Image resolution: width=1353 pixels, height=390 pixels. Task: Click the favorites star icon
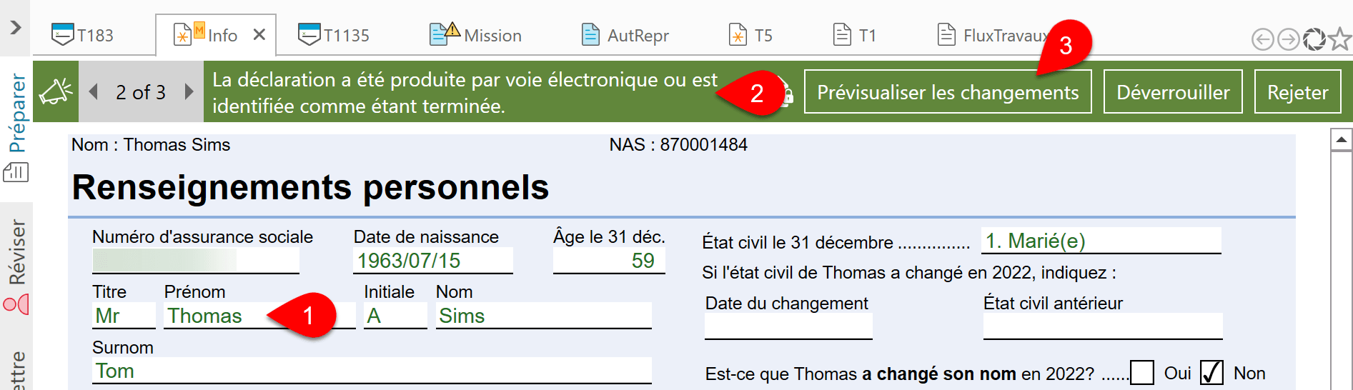point(1339,39)
